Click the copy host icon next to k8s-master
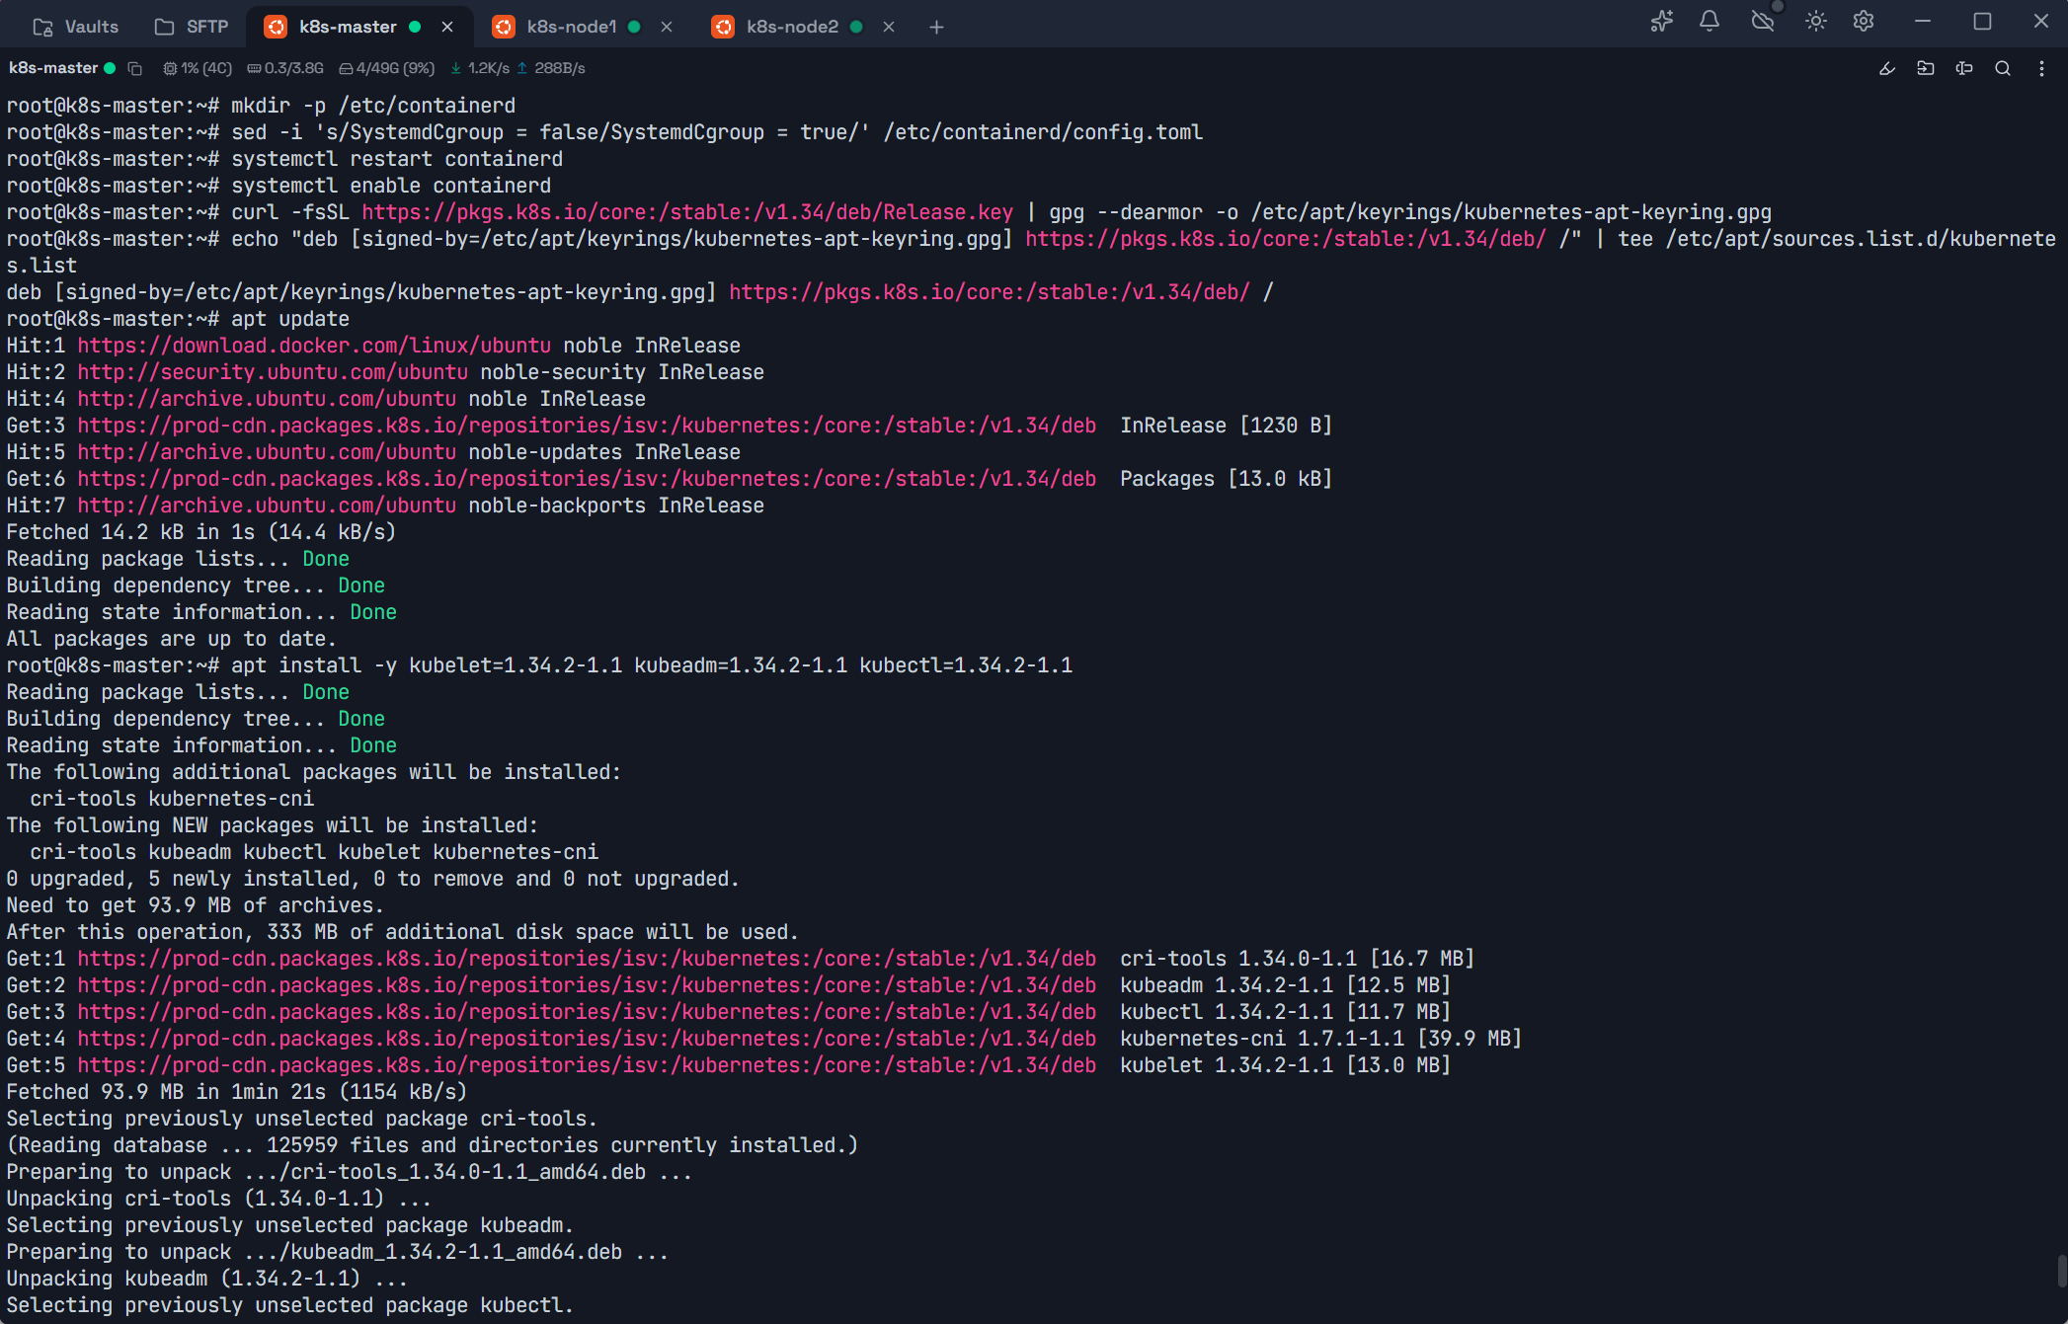 coord(135,68)
